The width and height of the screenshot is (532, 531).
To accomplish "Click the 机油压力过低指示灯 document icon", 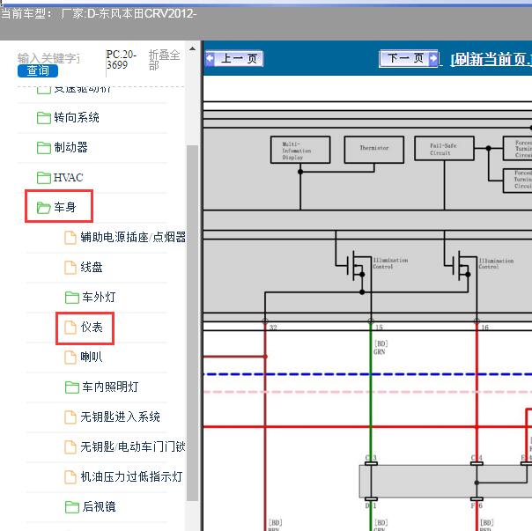I will 70,477.
